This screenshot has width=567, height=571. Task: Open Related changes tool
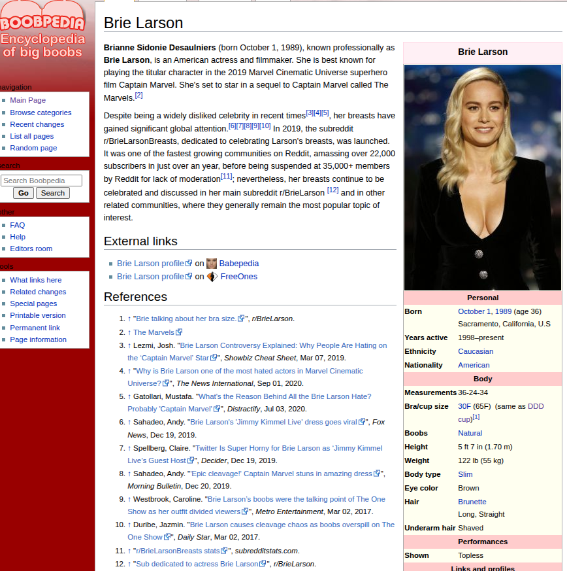click(38, 292)
